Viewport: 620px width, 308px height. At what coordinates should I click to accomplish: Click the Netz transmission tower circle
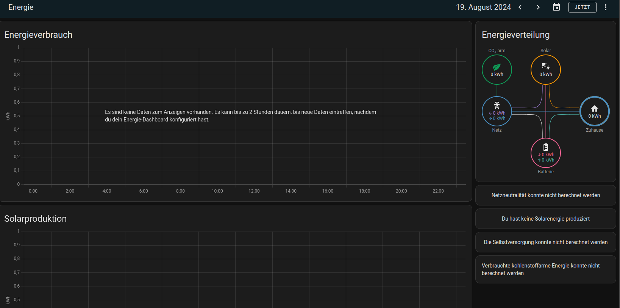[x=497, y=111]
